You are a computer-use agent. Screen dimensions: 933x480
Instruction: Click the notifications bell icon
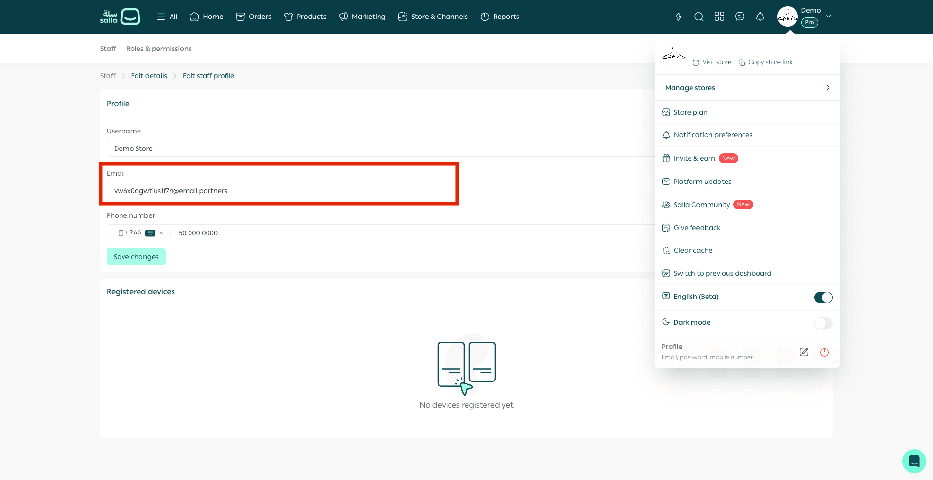(x=760, y=17)
